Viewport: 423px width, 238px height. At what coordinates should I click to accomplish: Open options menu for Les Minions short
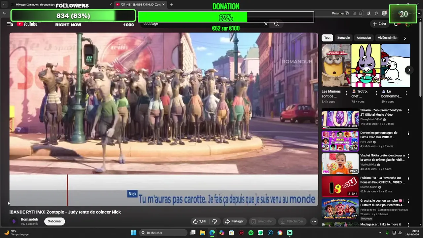pyautogui.click(x=346, y=93)
